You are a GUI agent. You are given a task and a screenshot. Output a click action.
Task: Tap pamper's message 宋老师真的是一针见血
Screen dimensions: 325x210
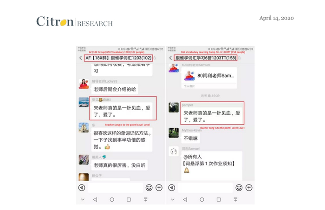212,116
